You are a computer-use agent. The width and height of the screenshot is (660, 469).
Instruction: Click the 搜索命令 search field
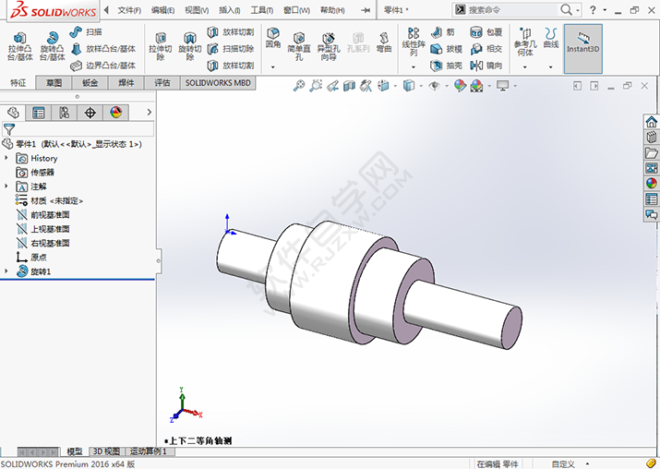click(511, 9)
